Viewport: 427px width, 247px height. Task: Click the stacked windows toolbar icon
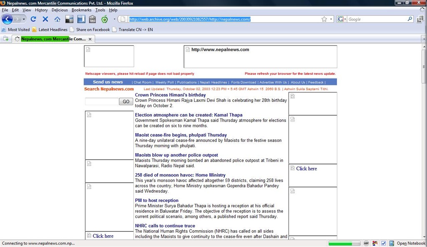420,19
